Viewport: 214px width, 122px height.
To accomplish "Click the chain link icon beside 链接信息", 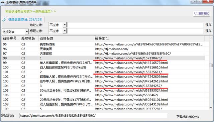I will [4, 19].
